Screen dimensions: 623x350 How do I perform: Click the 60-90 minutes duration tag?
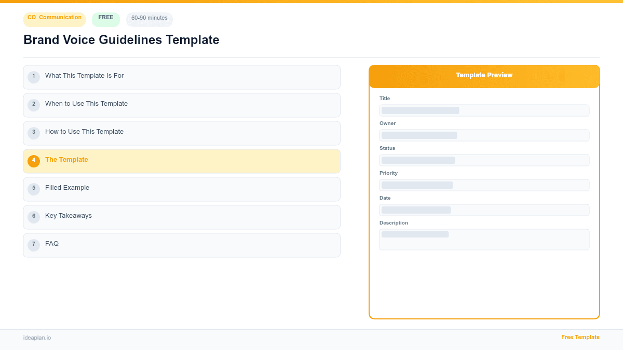(x=150, y=19)
